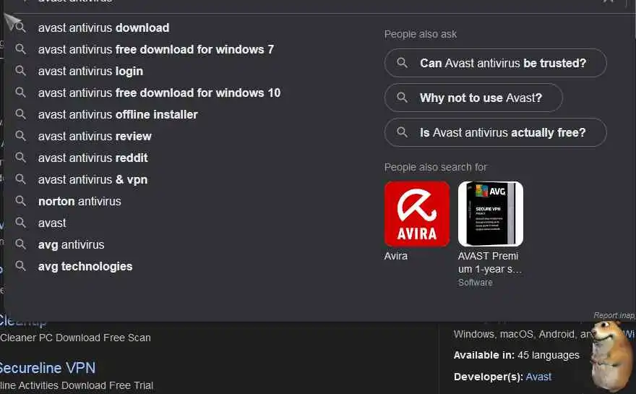Select suggestion 'avast antivirus download'
Viewport: 636px width, 394px height.
tap(103, 27)
